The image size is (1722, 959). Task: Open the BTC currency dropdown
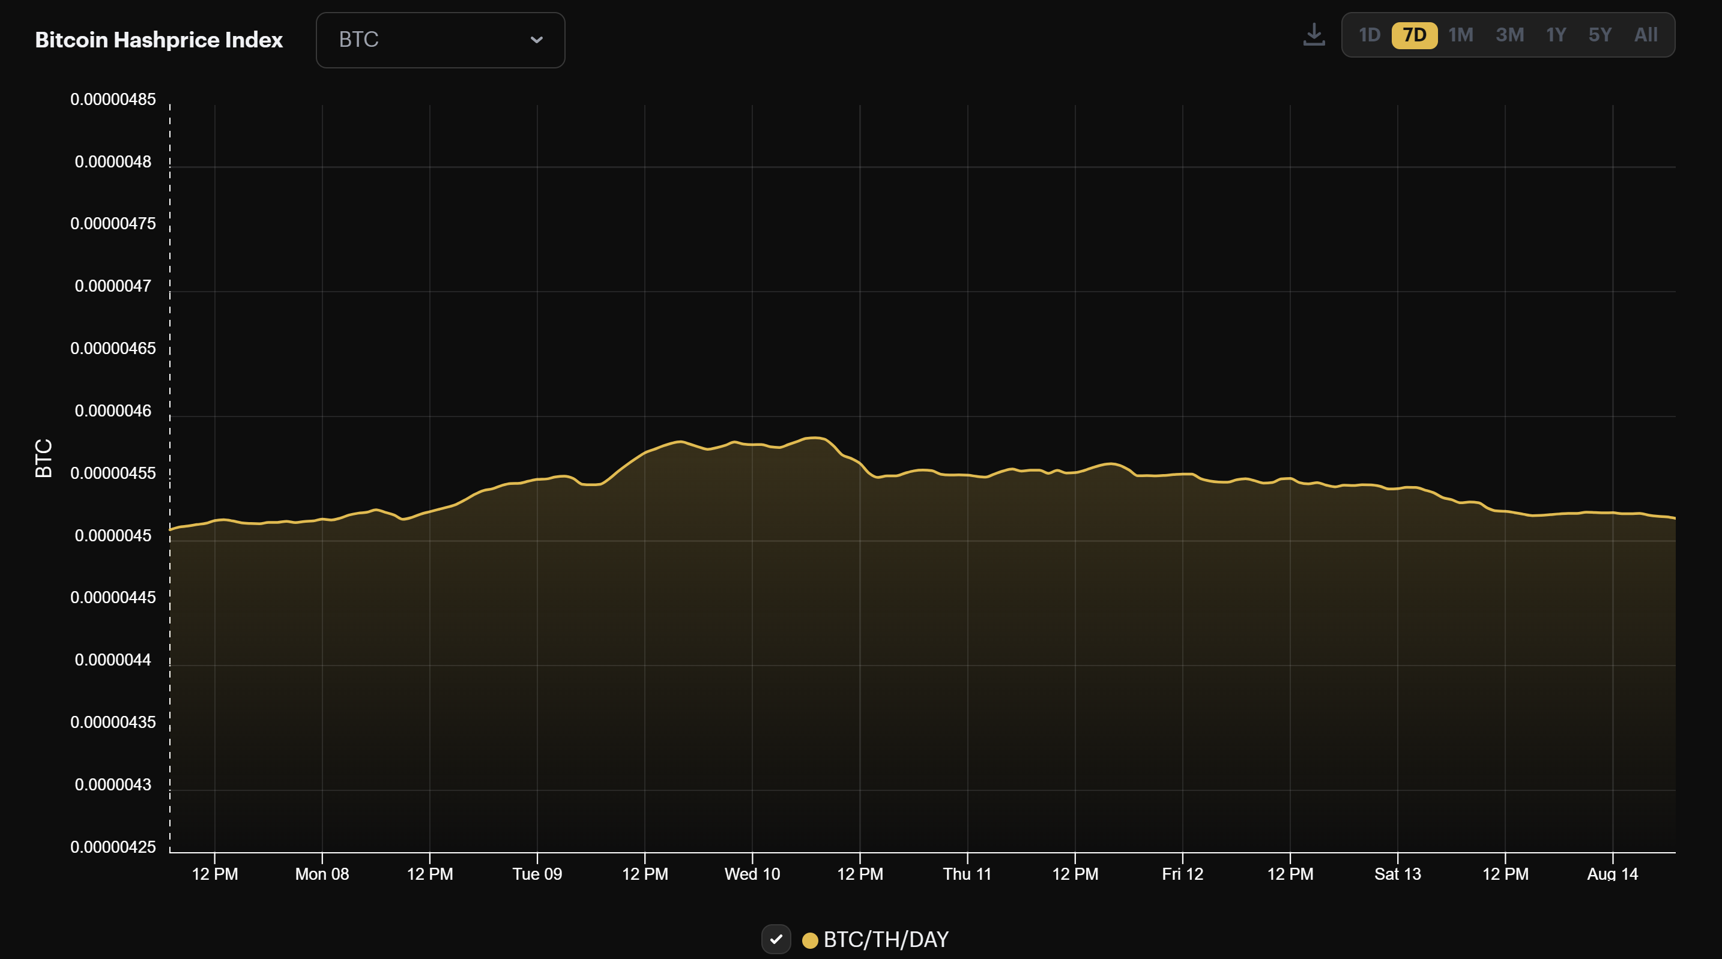[x=441, y=40]
